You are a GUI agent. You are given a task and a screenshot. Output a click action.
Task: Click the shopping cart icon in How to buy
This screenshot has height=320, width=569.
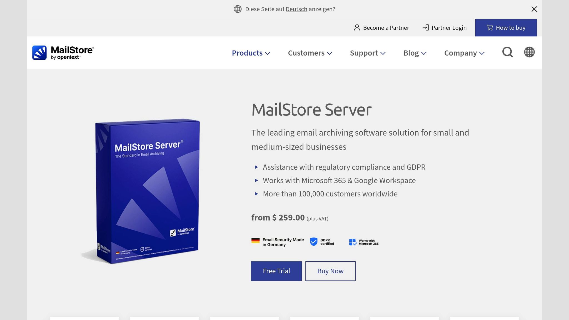(490, 28)
